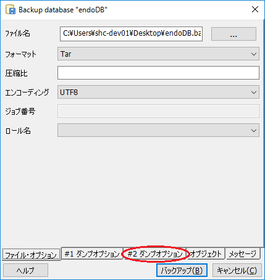Open the オブジェクト tab

coord(206,253)
